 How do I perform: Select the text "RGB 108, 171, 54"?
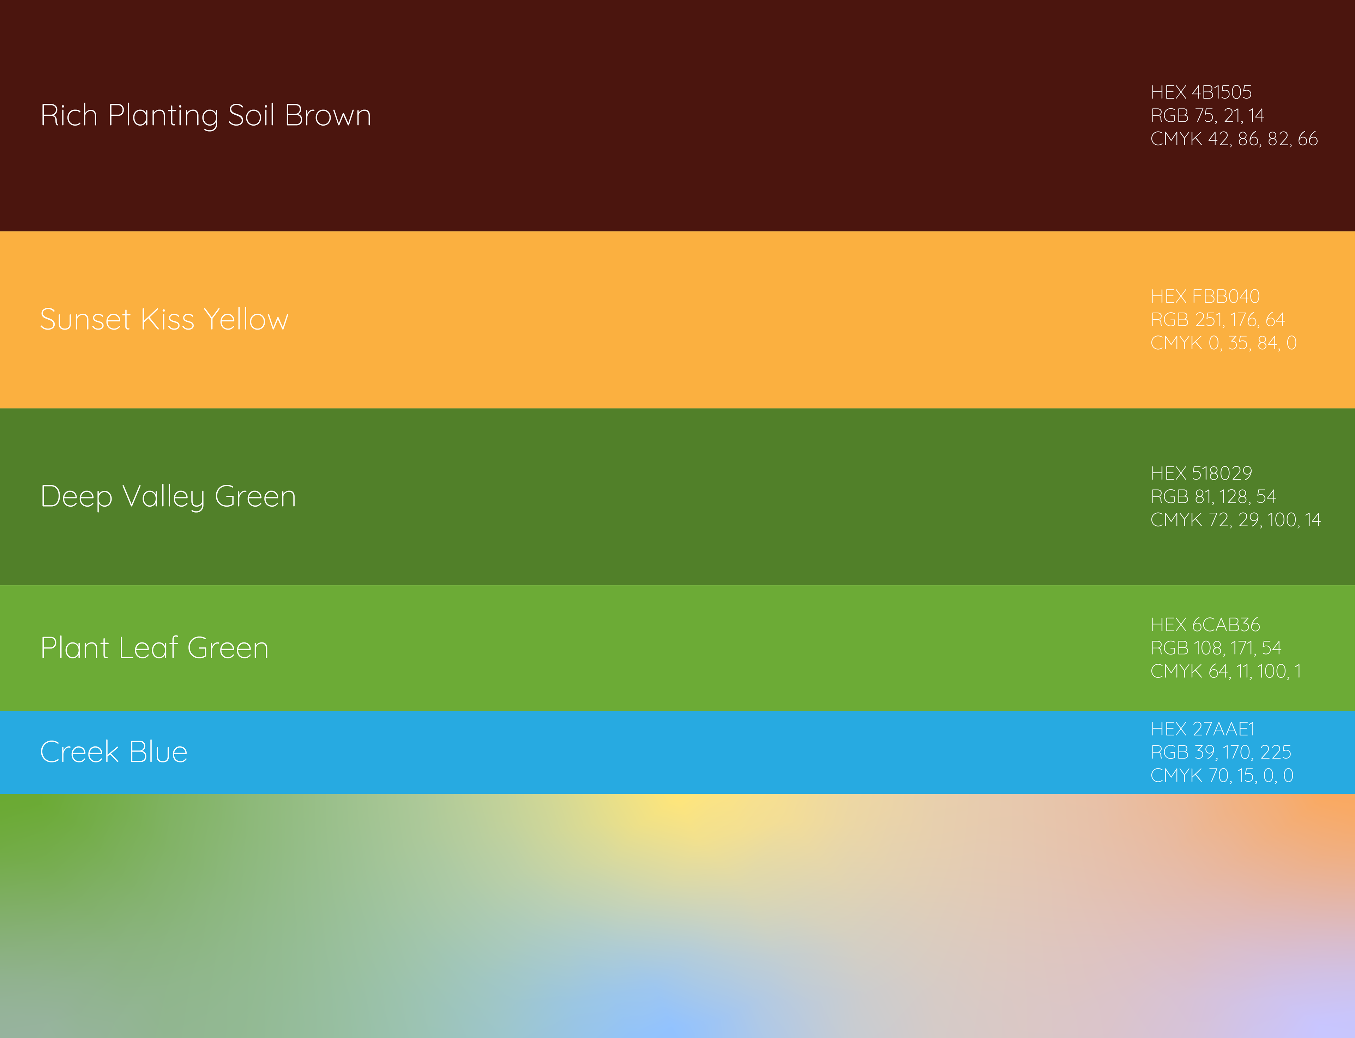[1216, 648]
